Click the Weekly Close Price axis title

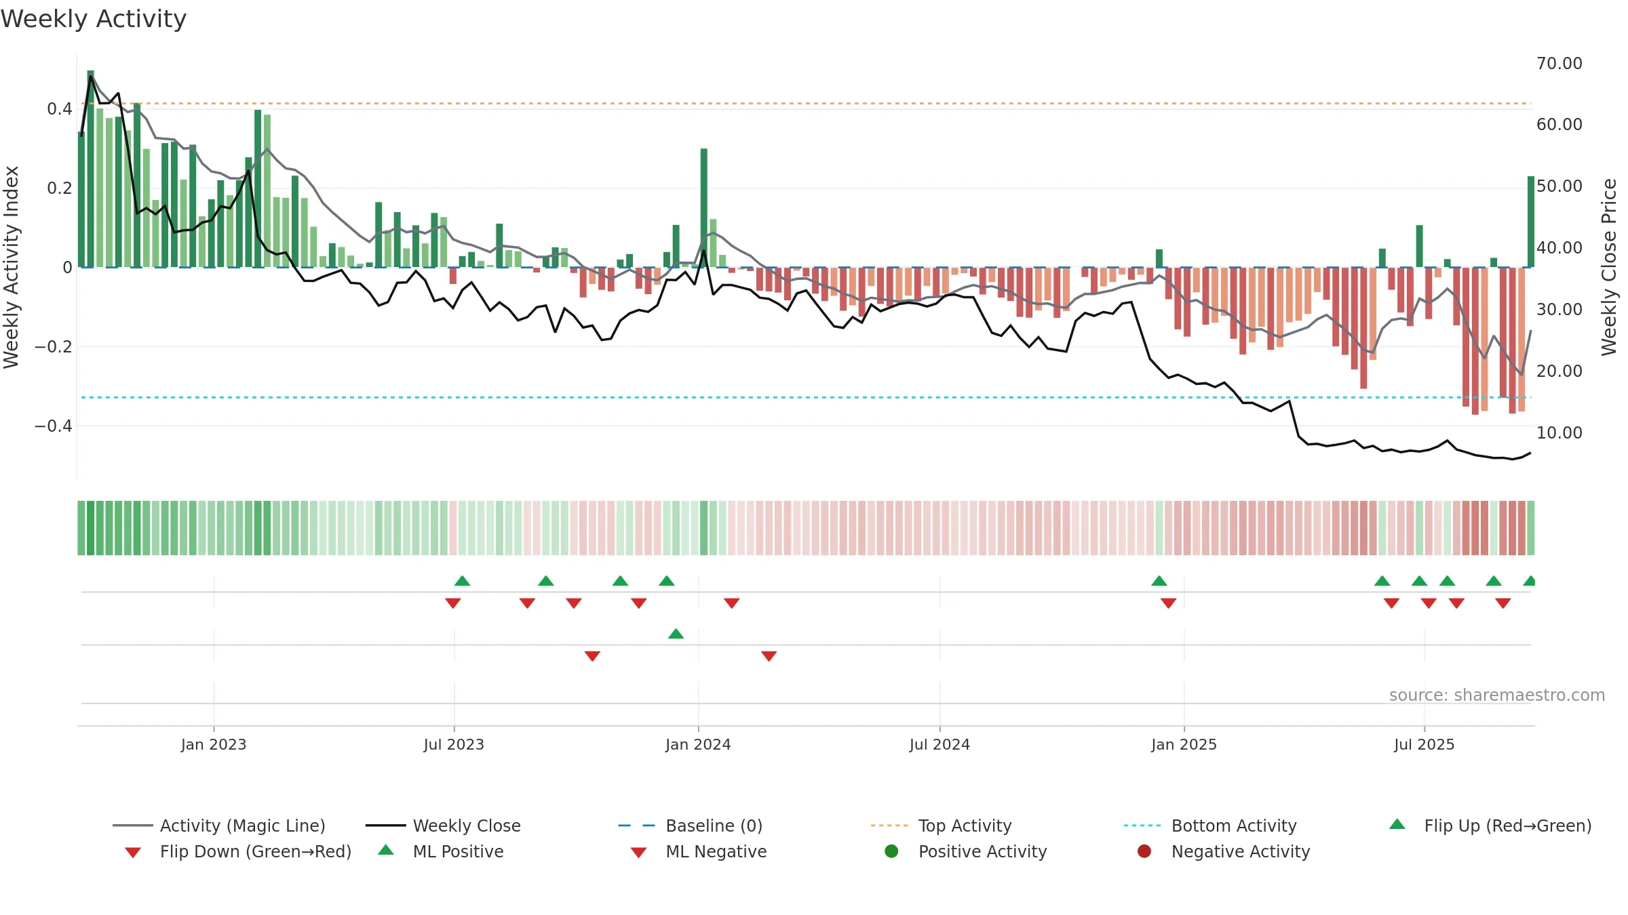[1609, 267]
